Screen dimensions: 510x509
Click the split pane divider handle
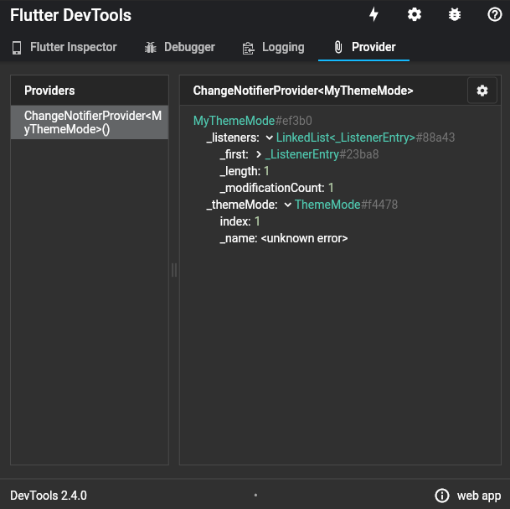[x=174, y=270]
